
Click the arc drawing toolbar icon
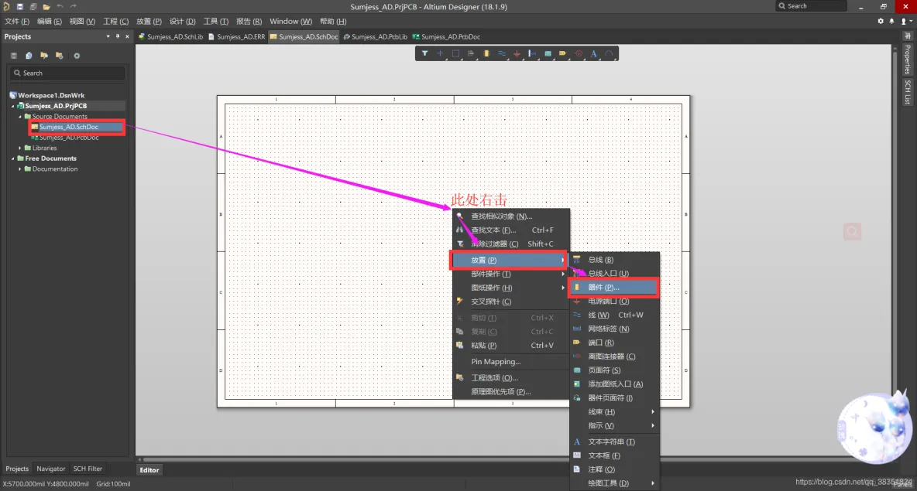[609, 53]
